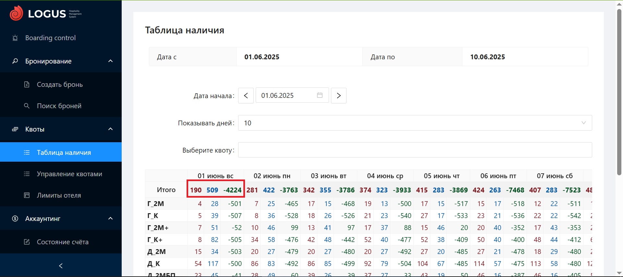Click the Выберите квоту selection field

tap(415, 150)
